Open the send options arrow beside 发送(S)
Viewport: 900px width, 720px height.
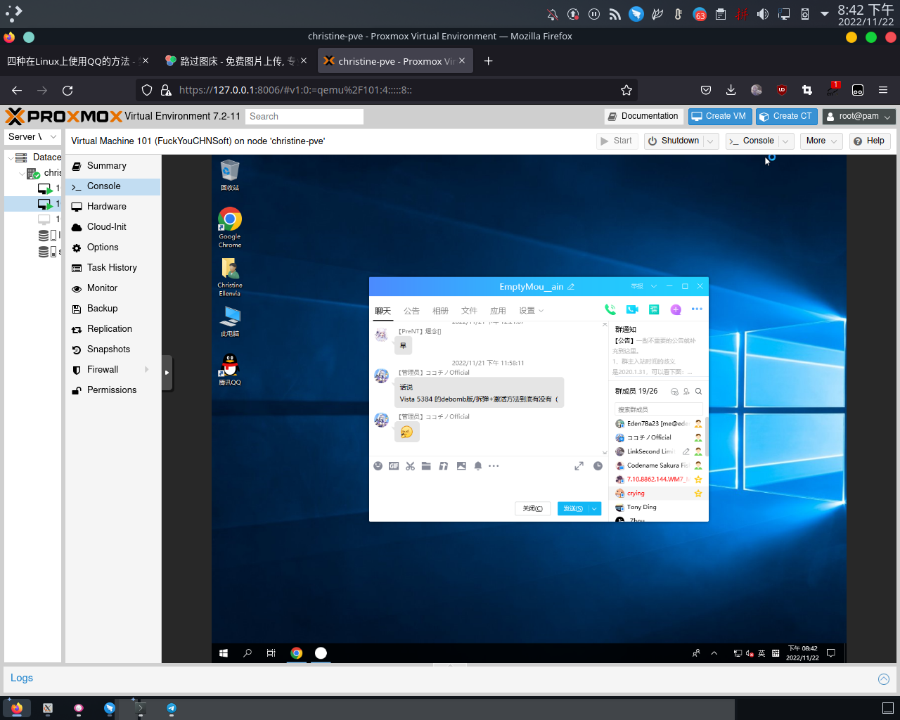click(x=595, y=508)
